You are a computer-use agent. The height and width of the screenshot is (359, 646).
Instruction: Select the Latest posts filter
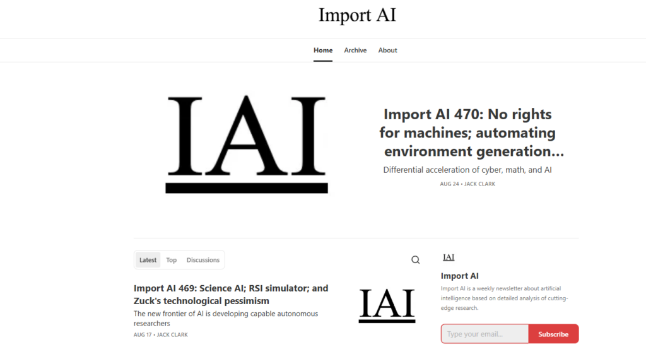pyautogui.click(x=148, y=260)
